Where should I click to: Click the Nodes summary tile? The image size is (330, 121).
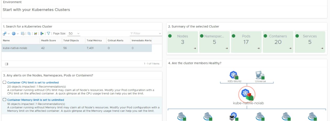pos(182,42)
